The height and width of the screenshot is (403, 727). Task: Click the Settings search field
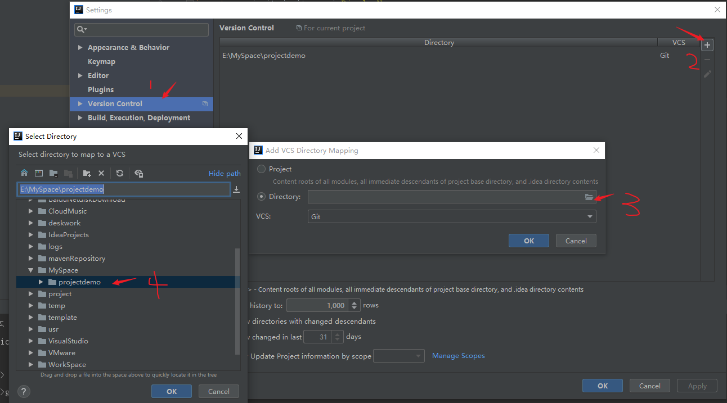[x=142, y=29]
